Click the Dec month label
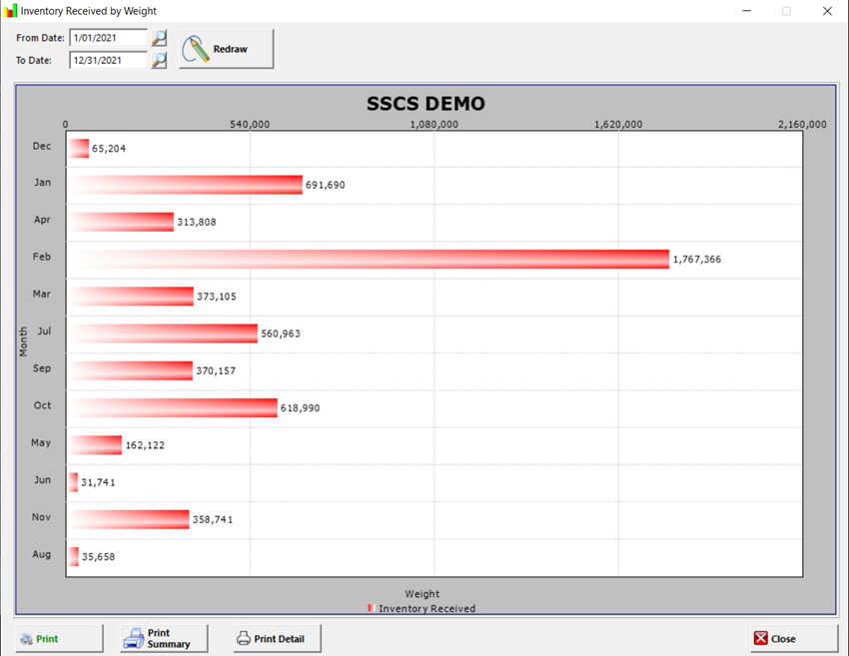The height and width of the screenshot is (656, 849). (x=42, y=146)
